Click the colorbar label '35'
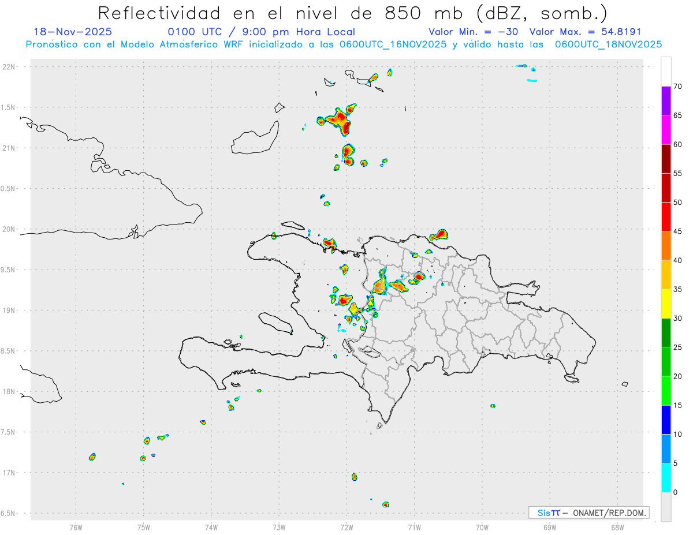Viewport: 693px width, 535px height. 678,289
